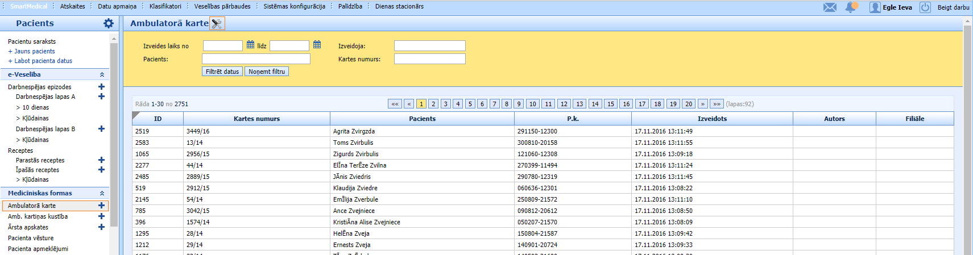This screenshot has width=973, height=255.
Task: Collapse the e-Veselība section
Action: pyautogui.click(x=102, y=74)
